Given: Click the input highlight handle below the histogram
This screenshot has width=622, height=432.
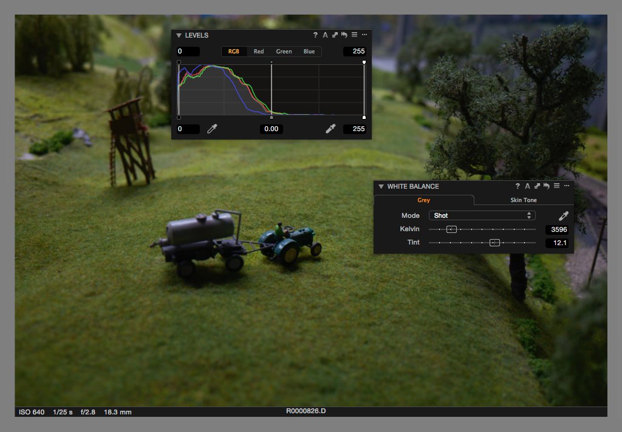Looking at the screenshot, I should click(x=364, y=117).
